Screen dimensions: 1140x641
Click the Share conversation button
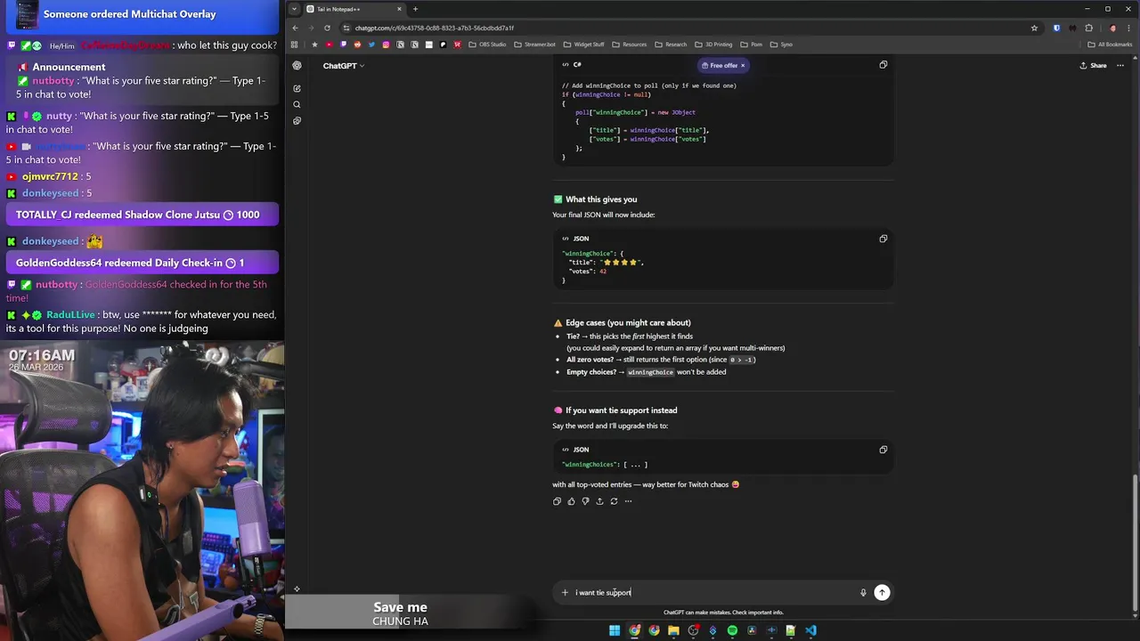[1093, 65]
